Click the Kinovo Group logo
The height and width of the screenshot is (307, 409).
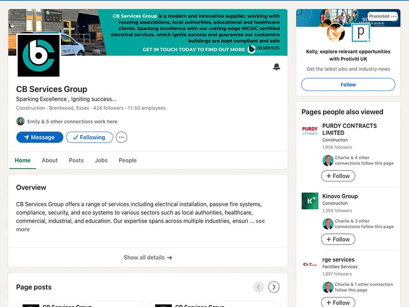pyautogui.click(x=310, y=201)
